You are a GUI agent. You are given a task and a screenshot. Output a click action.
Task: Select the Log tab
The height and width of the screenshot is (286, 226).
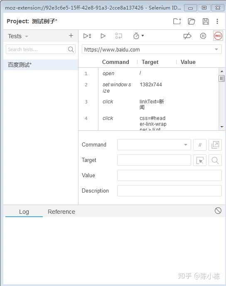click(24, 212)
